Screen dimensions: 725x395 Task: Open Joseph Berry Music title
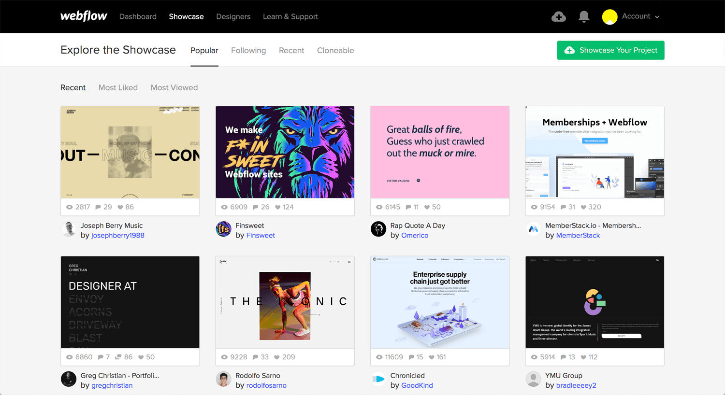pos(112,226)
